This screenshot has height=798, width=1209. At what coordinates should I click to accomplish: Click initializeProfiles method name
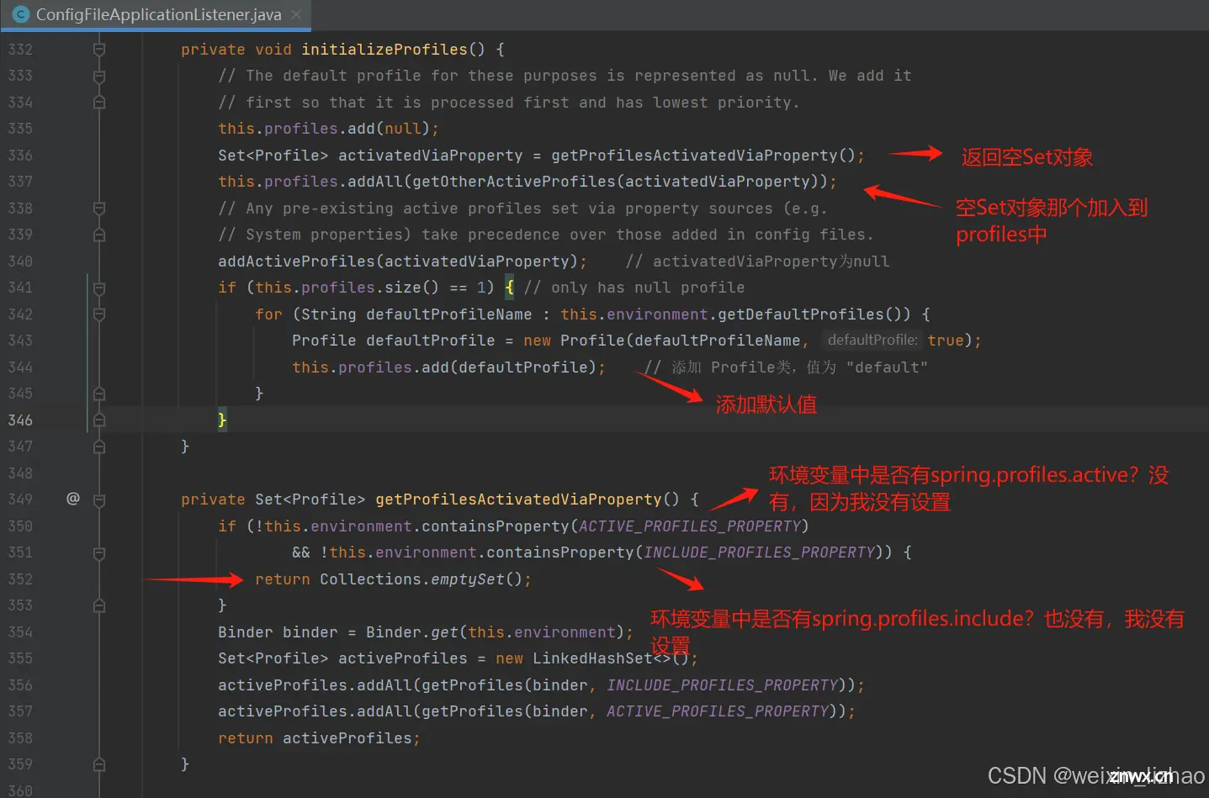(x=384, y=50)
